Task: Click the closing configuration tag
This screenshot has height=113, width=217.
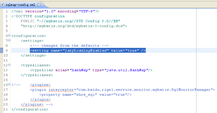Action: coord(30,110)
